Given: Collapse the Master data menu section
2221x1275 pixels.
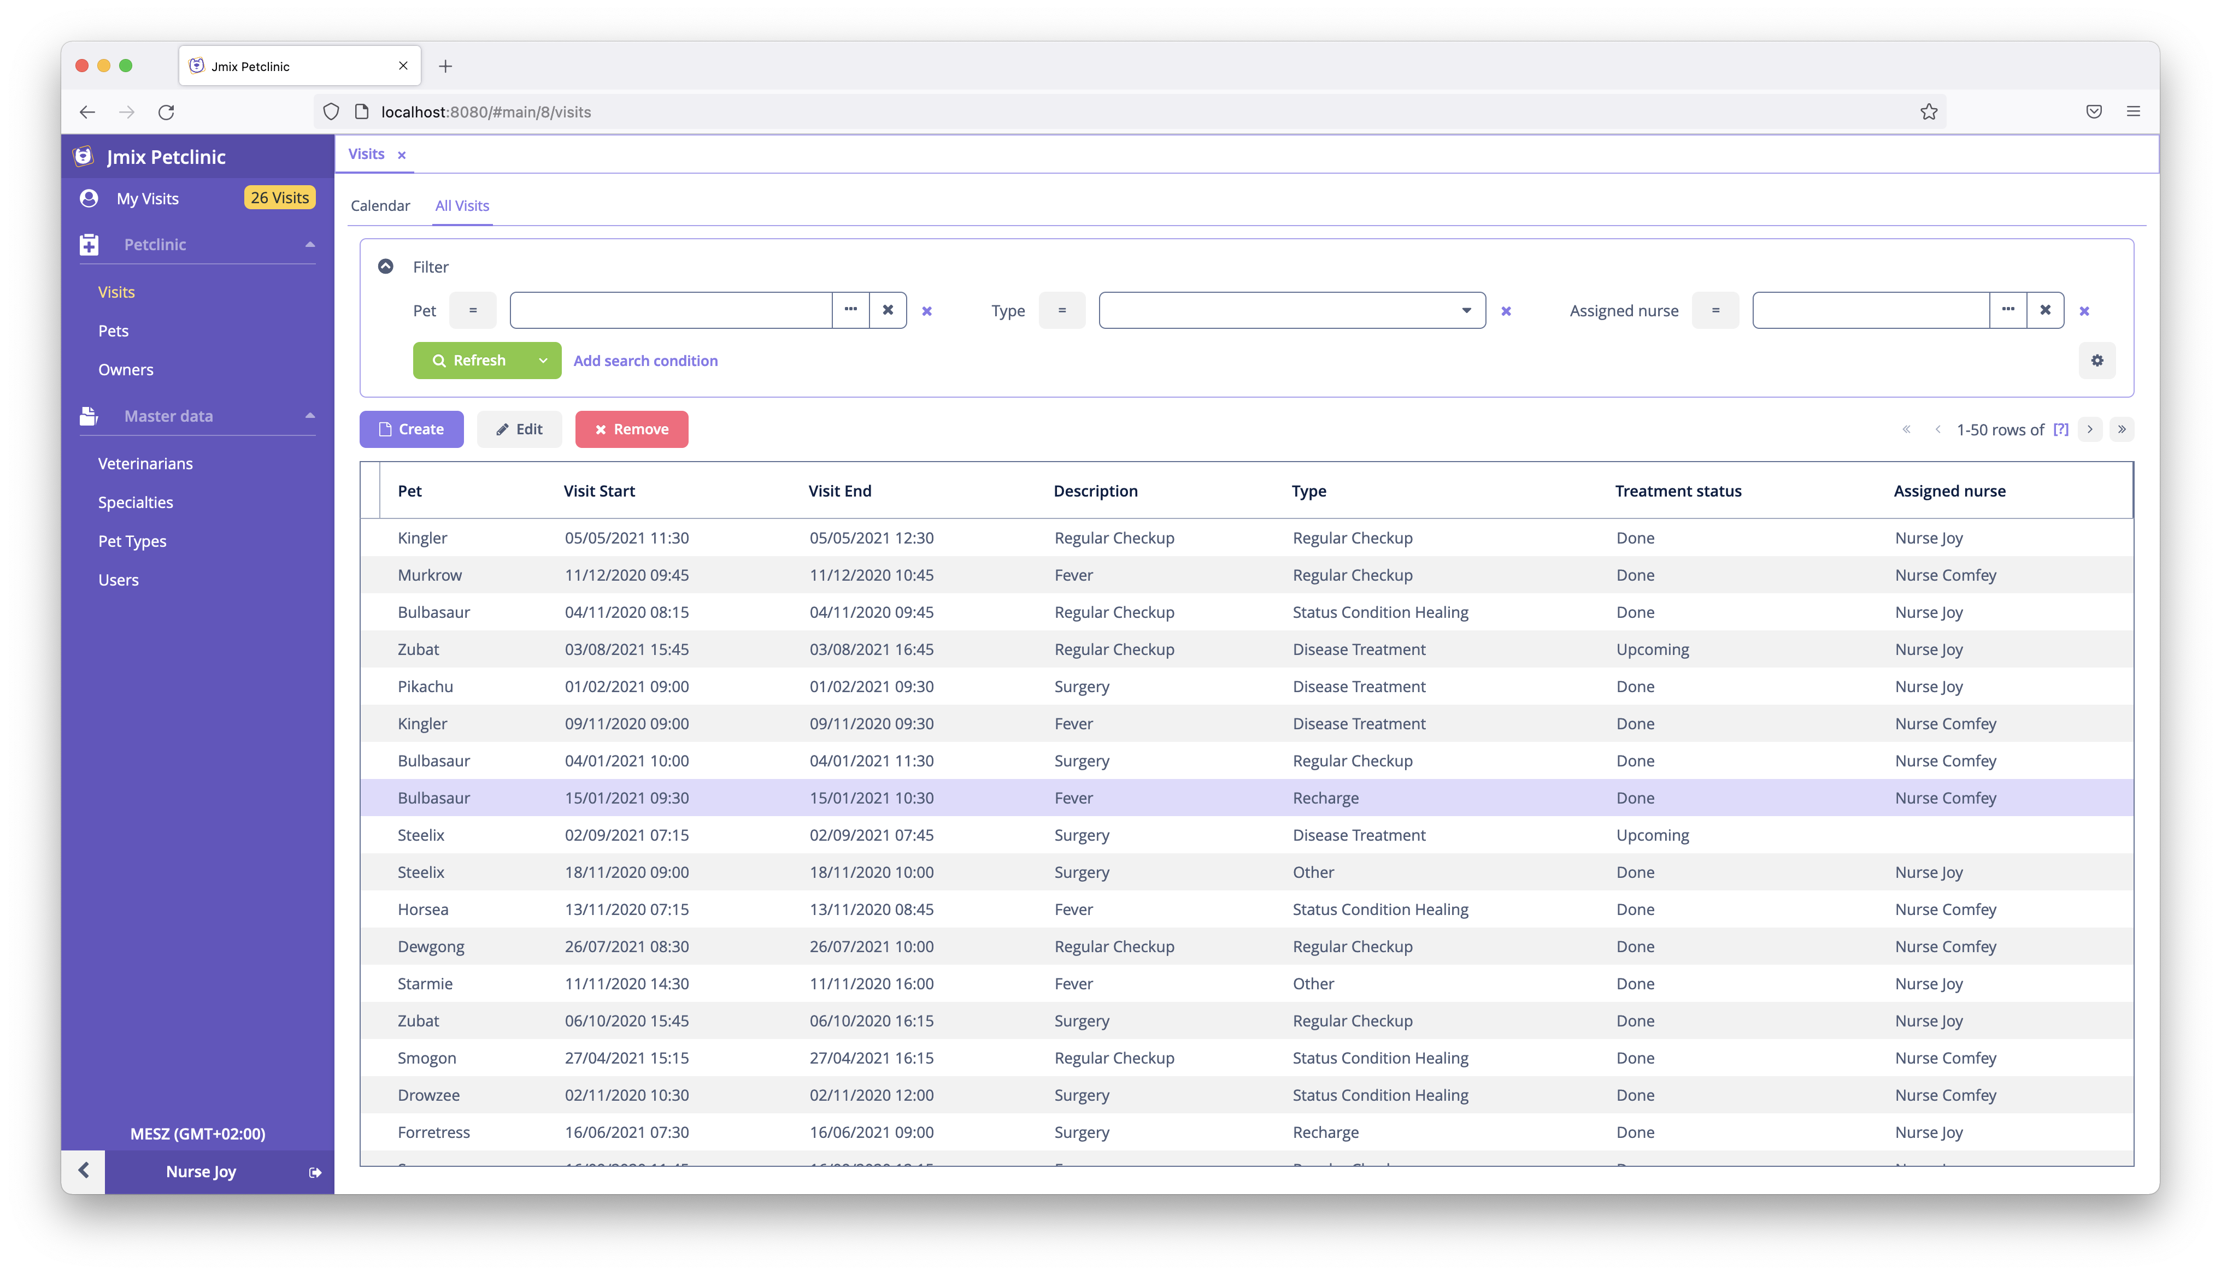Looking at the screenshot, I should (310, 416).
